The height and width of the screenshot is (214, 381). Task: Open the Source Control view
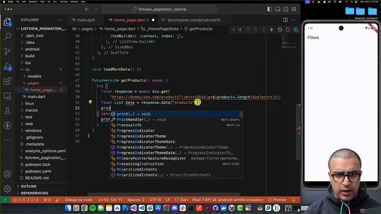click(8, 51)
